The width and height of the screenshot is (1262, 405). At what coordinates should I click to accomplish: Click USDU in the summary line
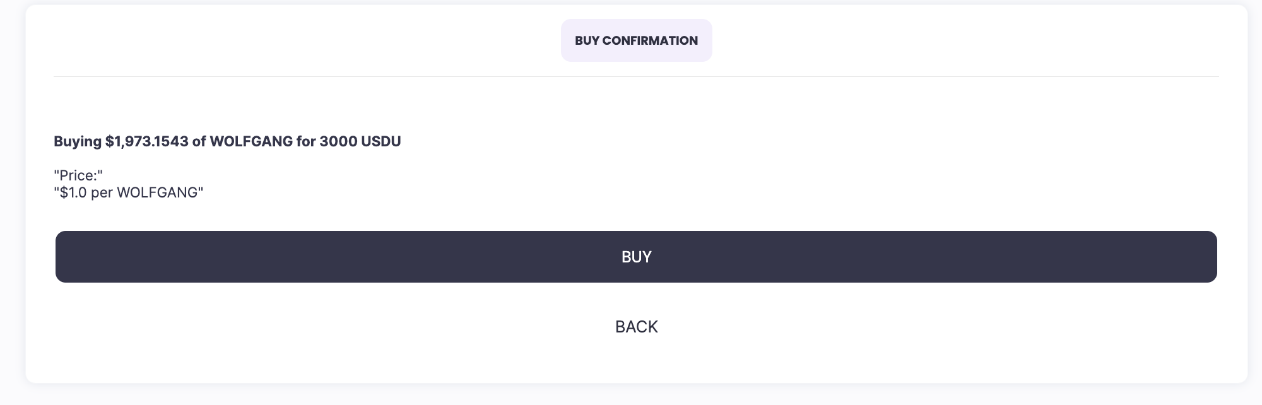pos(380,141)
